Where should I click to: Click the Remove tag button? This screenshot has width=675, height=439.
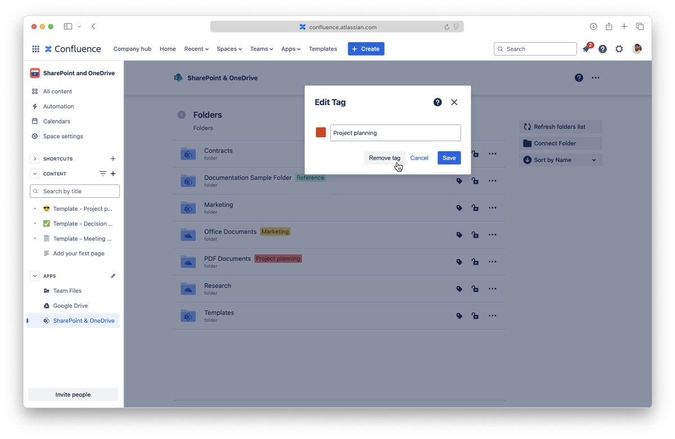coord(384,158)
